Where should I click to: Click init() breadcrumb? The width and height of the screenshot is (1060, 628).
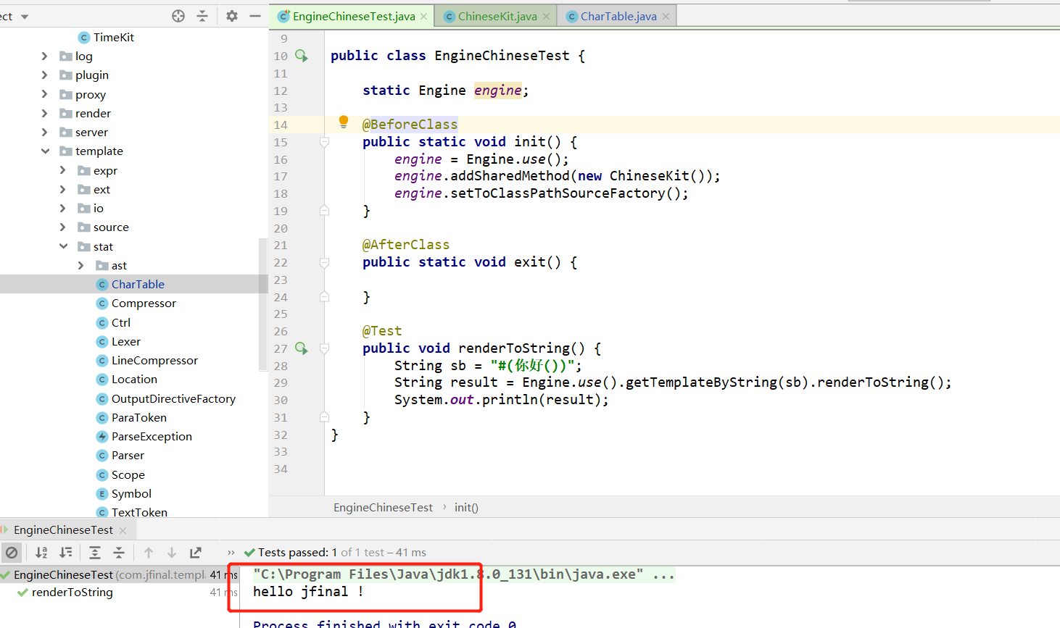(466, 507)
